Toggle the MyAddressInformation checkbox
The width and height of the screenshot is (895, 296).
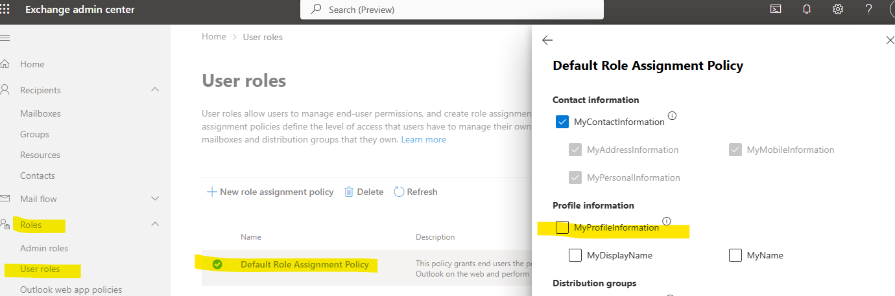point(575,150)
